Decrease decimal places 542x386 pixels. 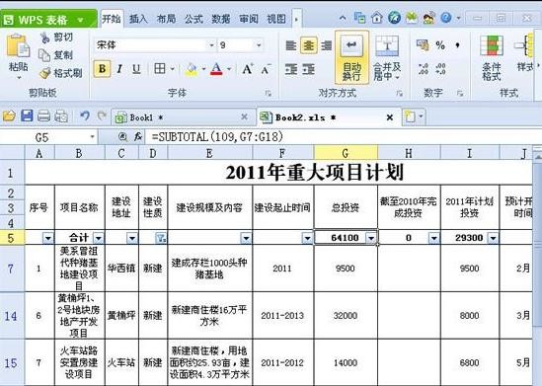click(x=440, y=69)
